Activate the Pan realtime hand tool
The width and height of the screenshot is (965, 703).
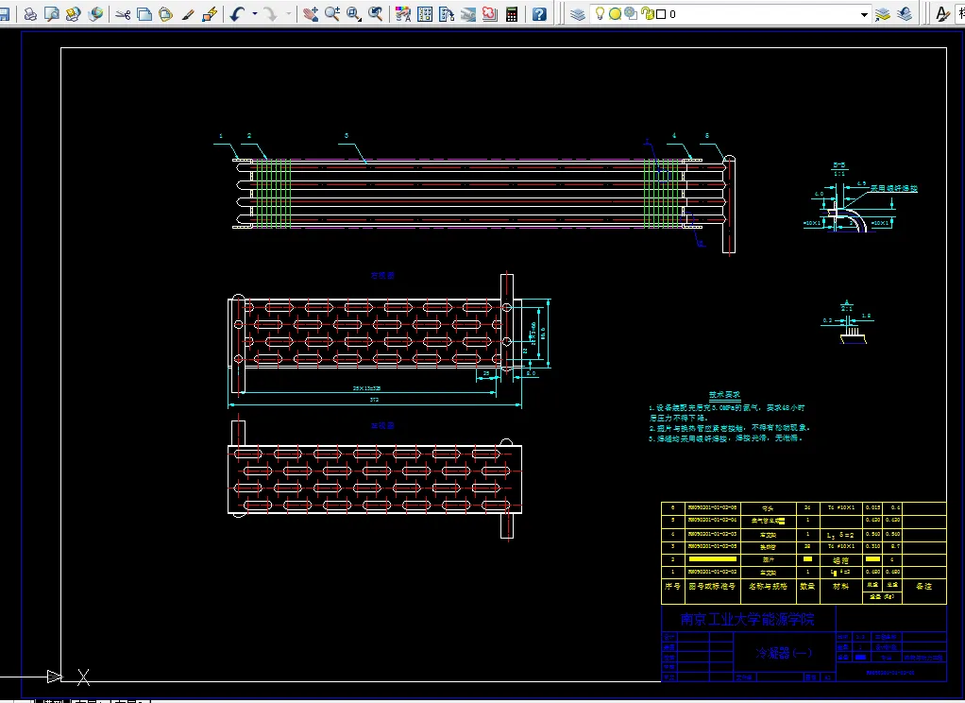[x=311, y=13]
